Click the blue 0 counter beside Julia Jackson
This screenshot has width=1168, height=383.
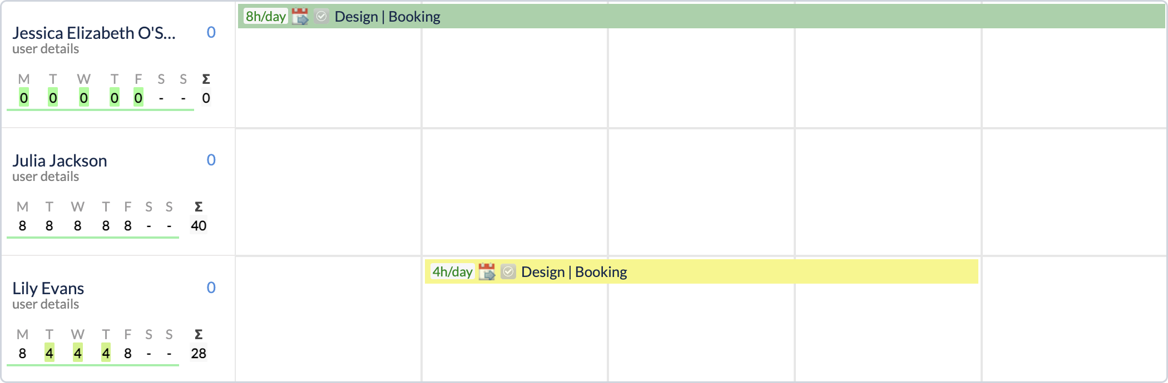[211, 160]
